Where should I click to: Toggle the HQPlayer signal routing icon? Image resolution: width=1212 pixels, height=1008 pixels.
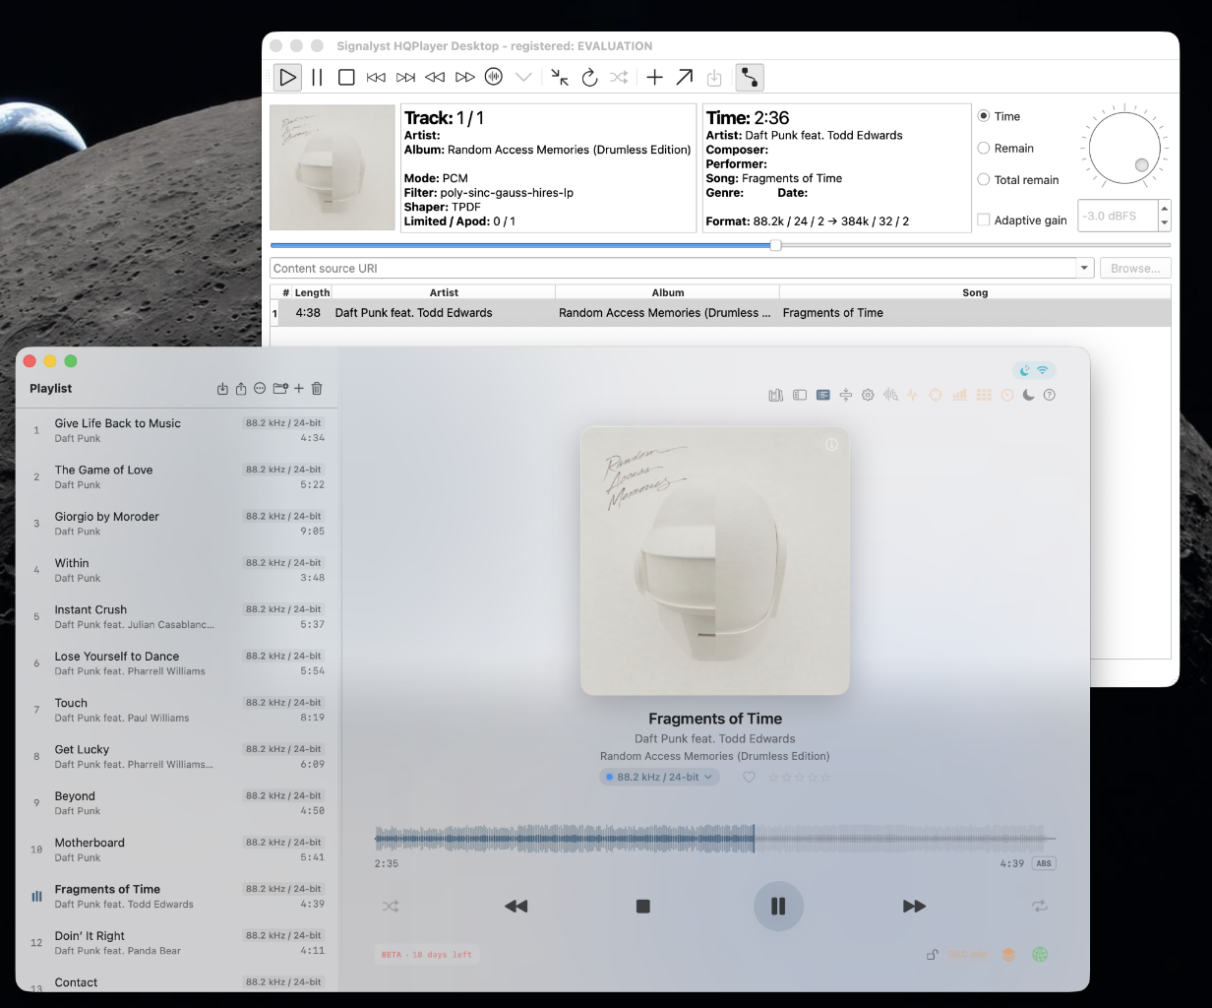tap(749, 77)
